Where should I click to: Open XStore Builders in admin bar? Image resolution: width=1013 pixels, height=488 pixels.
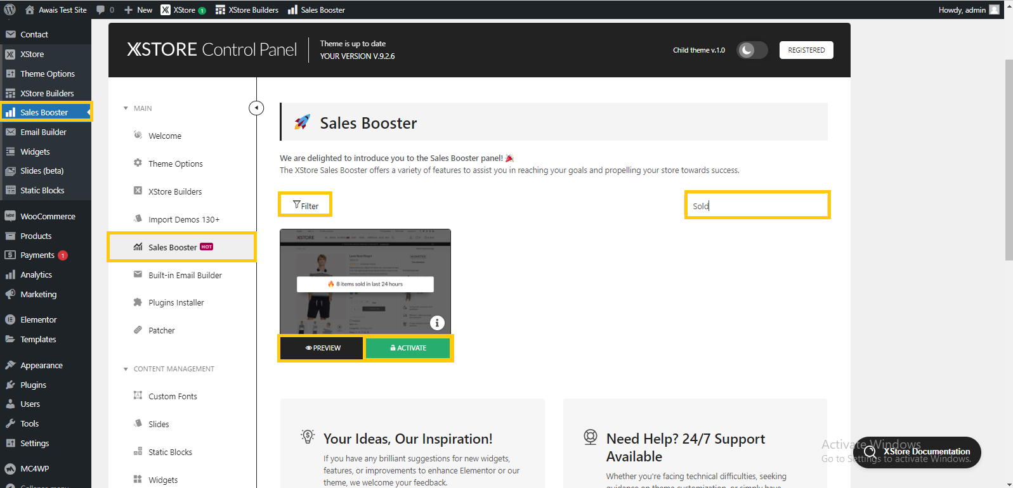pyautogui.click(x=247, y=10)
